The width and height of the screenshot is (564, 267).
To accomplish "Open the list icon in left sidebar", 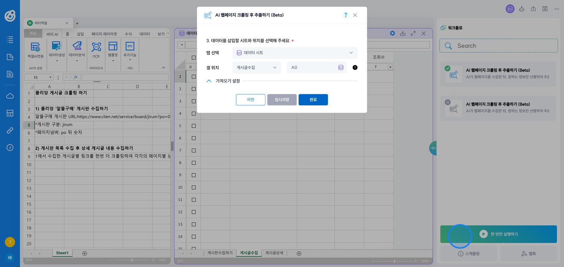I will point(10,40).
